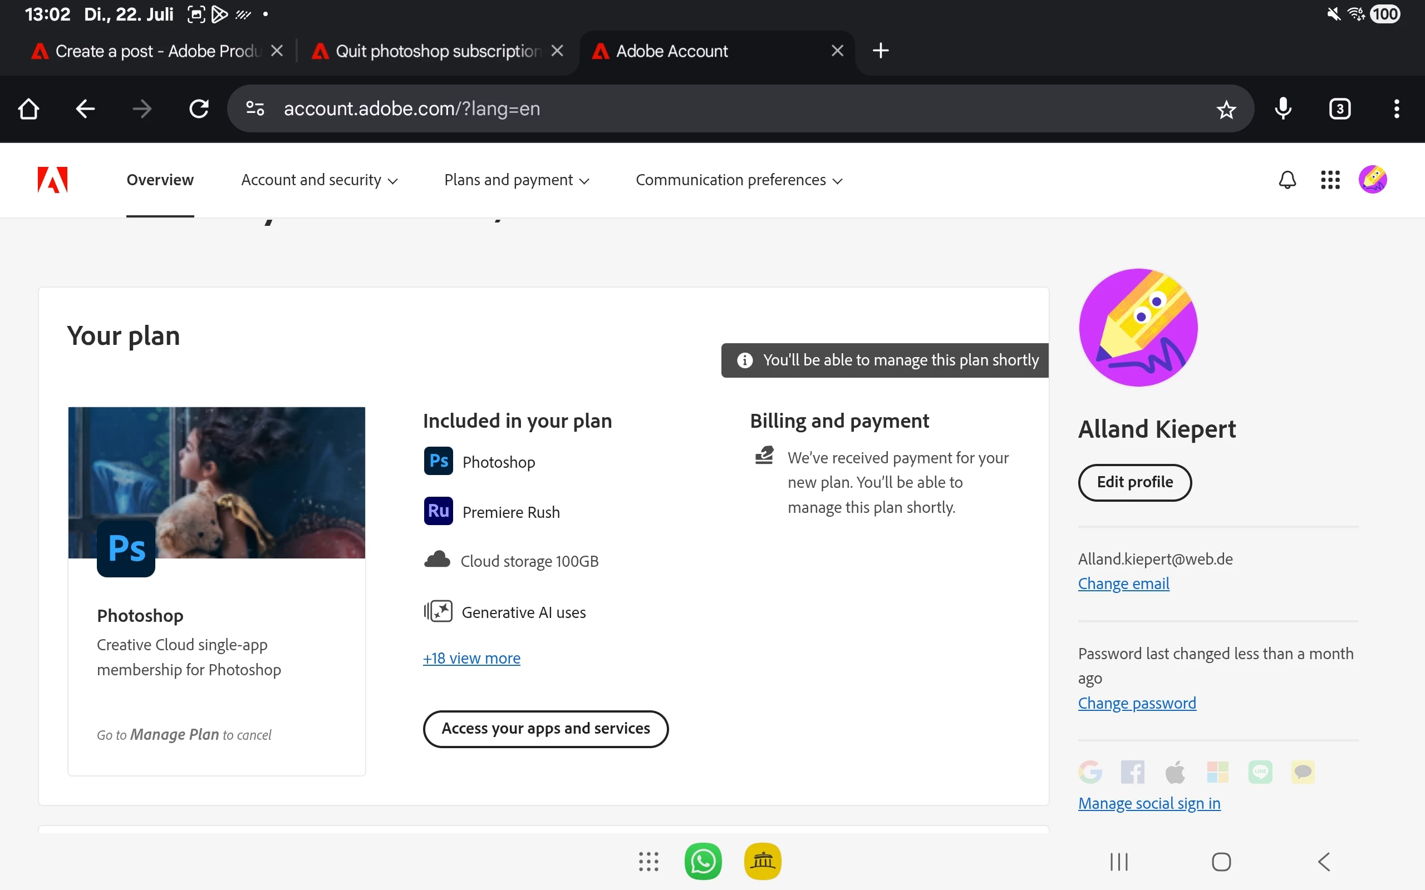Click the Adobe logo icon
The width and height of the screenshot is (1425, 890).
click(52, 180)
